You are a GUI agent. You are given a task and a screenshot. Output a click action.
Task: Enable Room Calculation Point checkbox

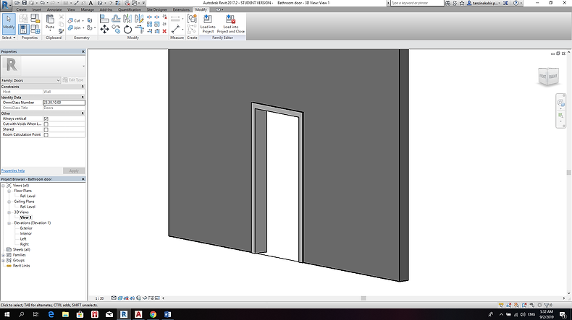tap(46, 134)
